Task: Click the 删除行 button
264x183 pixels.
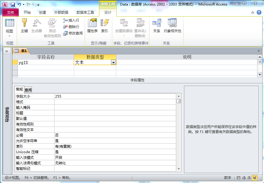Action: click(x=71, y=27)
